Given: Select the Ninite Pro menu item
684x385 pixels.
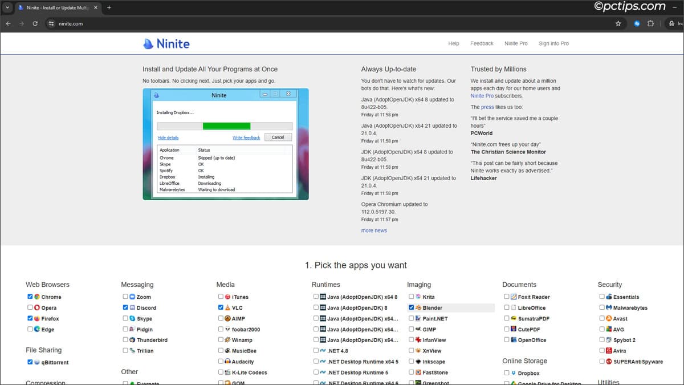Looking at the screenshot, I should click(x=515, y=43).
